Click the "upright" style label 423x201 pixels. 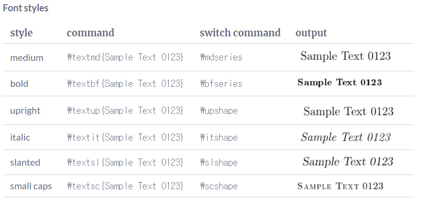pos(25,110)
